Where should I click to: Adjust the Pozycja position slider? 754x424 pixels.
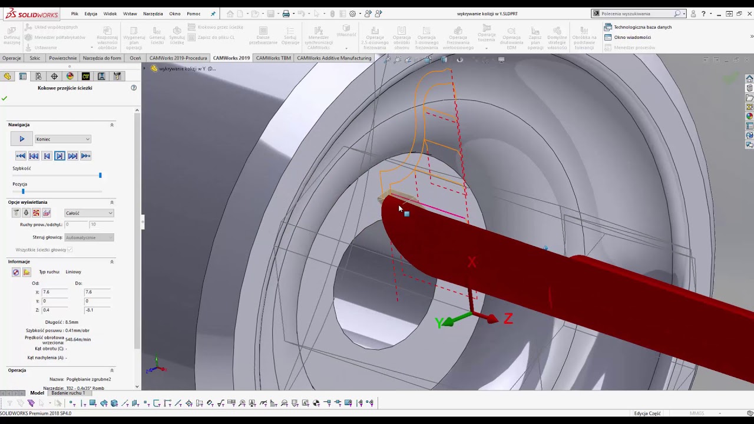[23, 191]
